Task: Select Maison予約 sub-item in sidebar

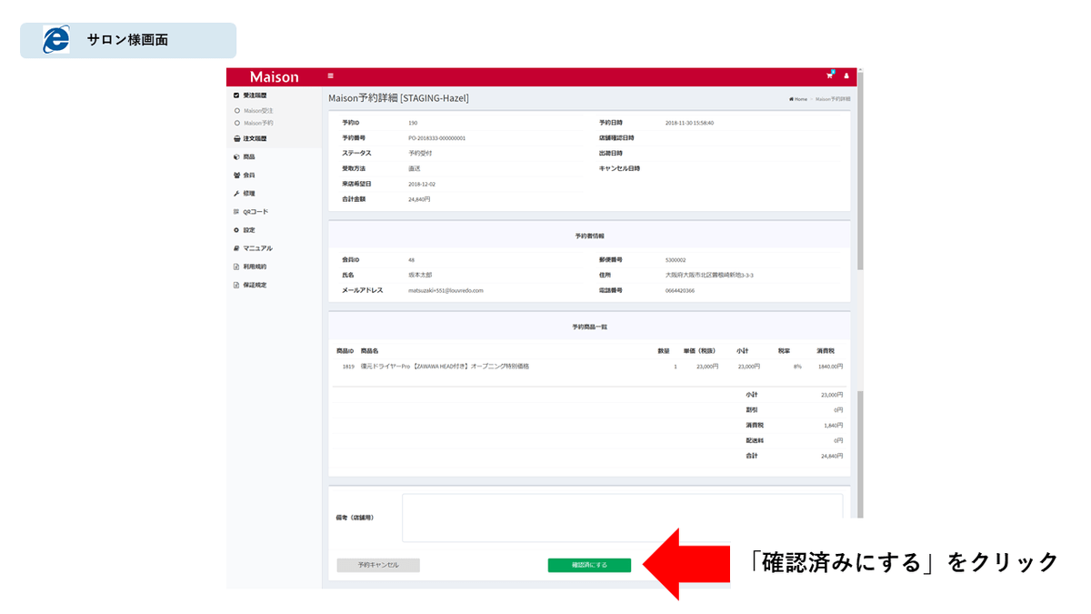Action: pos(258,122)
